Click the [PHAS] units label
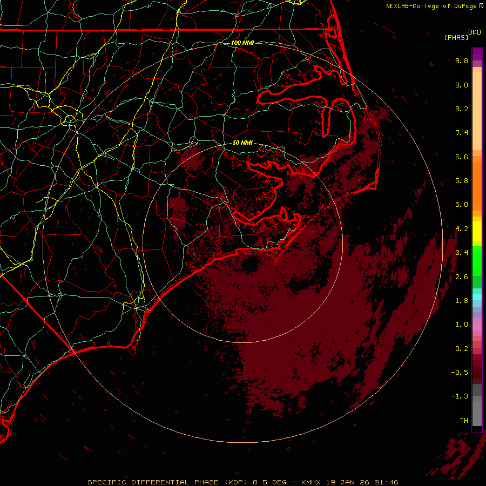The width and height of the screenshot is (486, 486). (456, 37)
